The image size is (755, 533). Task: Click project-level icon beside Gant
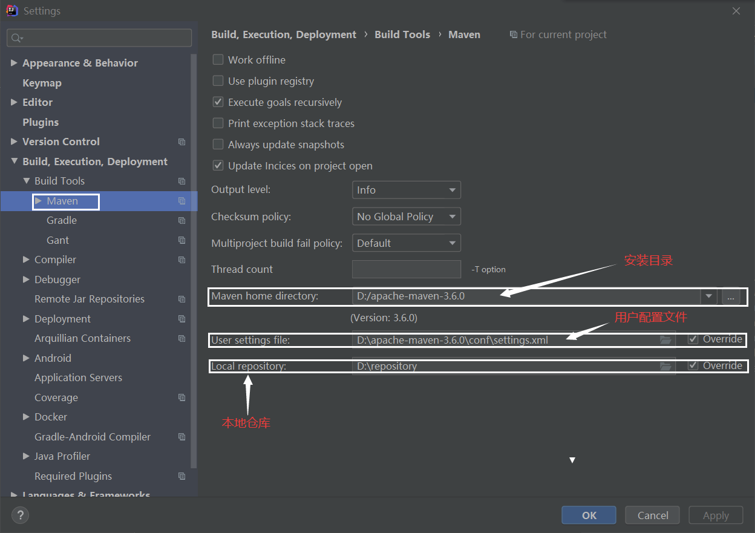pyautogui.click(x=181, y=240)
